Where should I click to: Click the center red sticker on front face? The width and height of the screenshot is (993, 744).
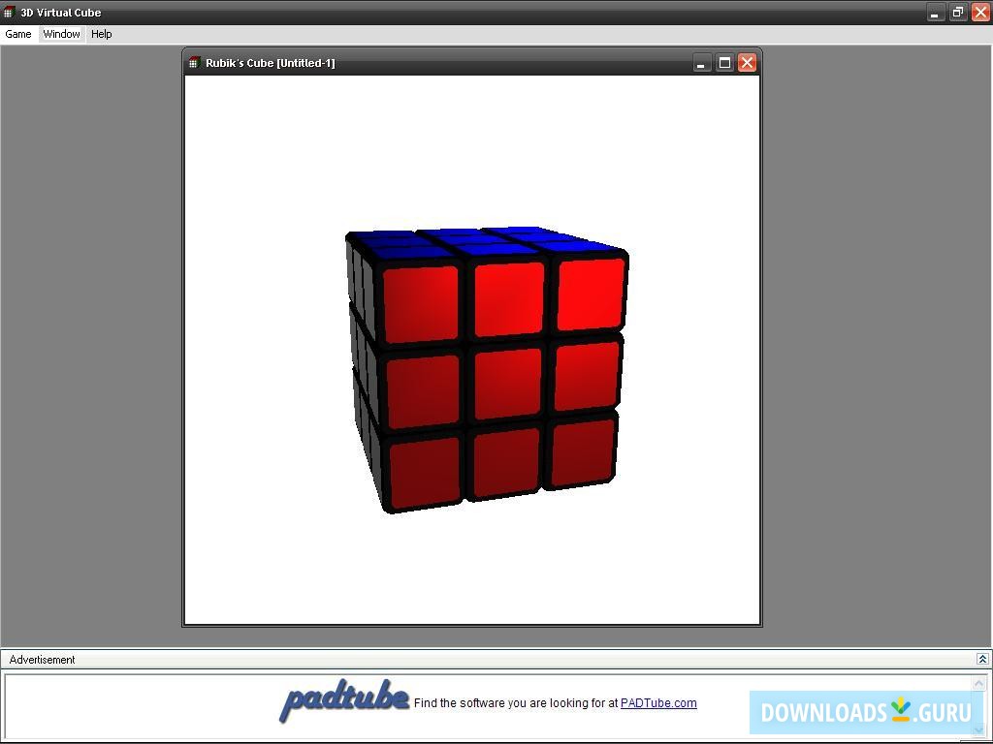pyautogui.click(x=507, y=384)
